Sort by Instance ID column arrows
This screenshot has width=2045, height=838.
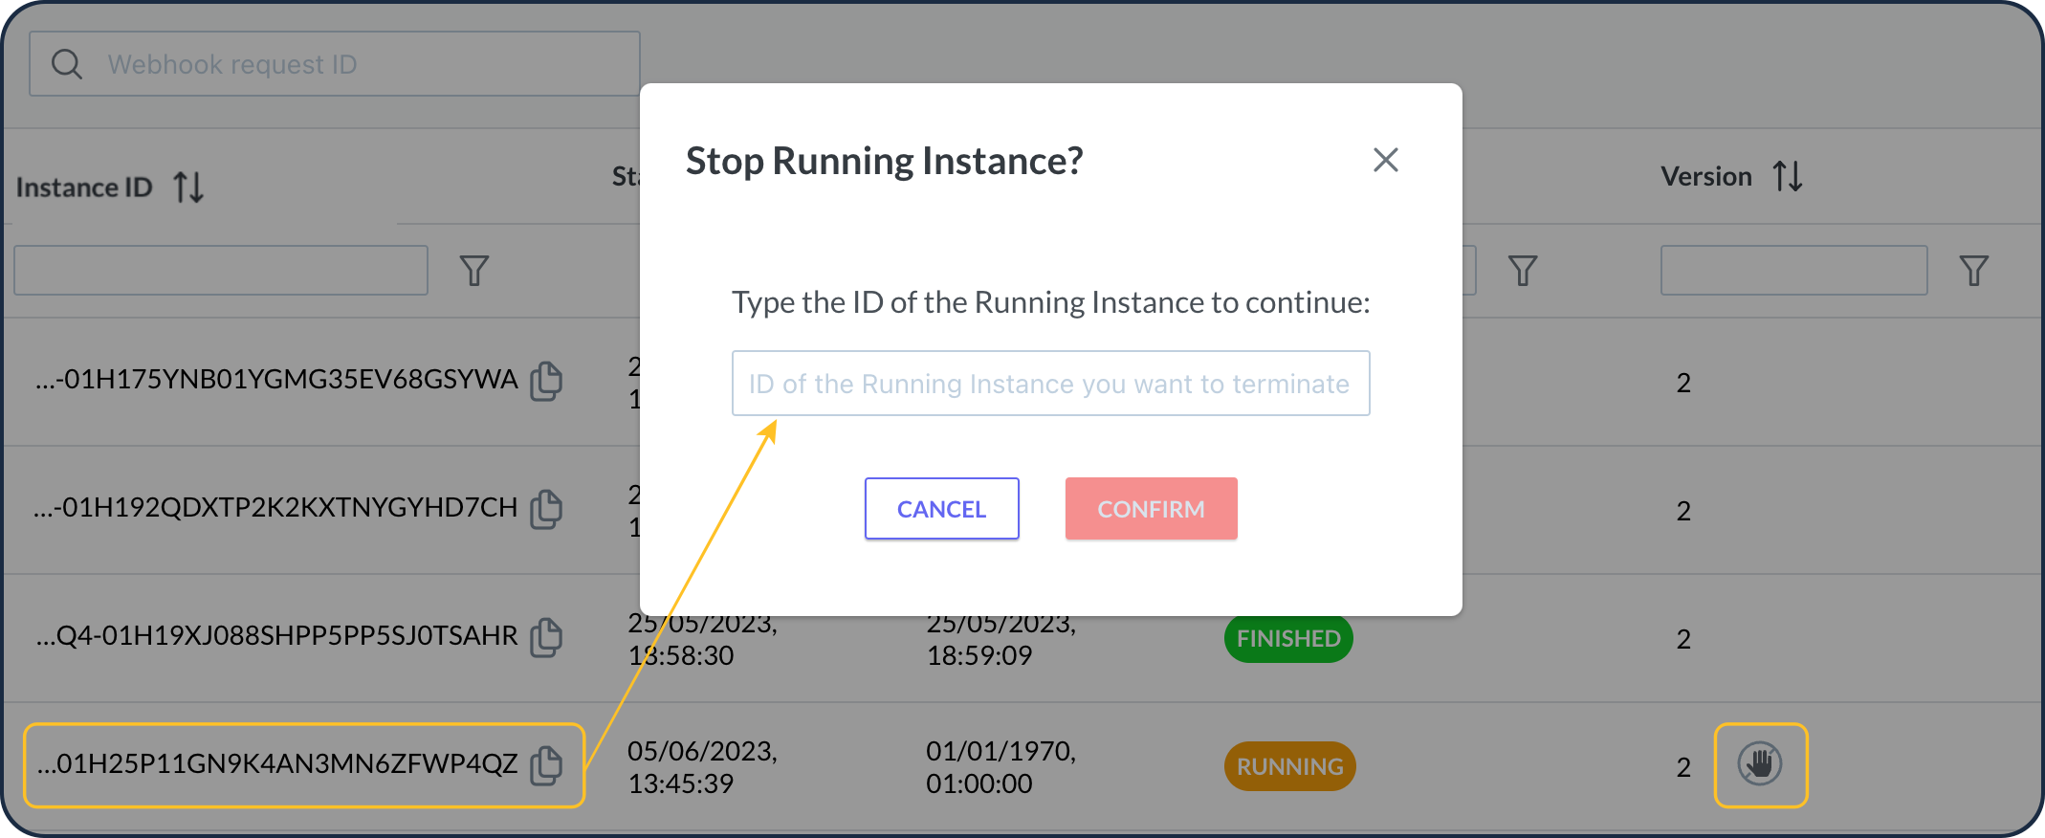[x=188, y=187]
